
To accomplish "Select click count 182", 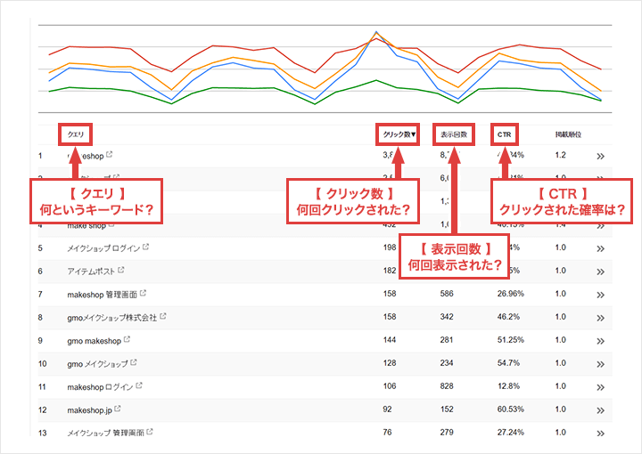I will coord(390,271).
